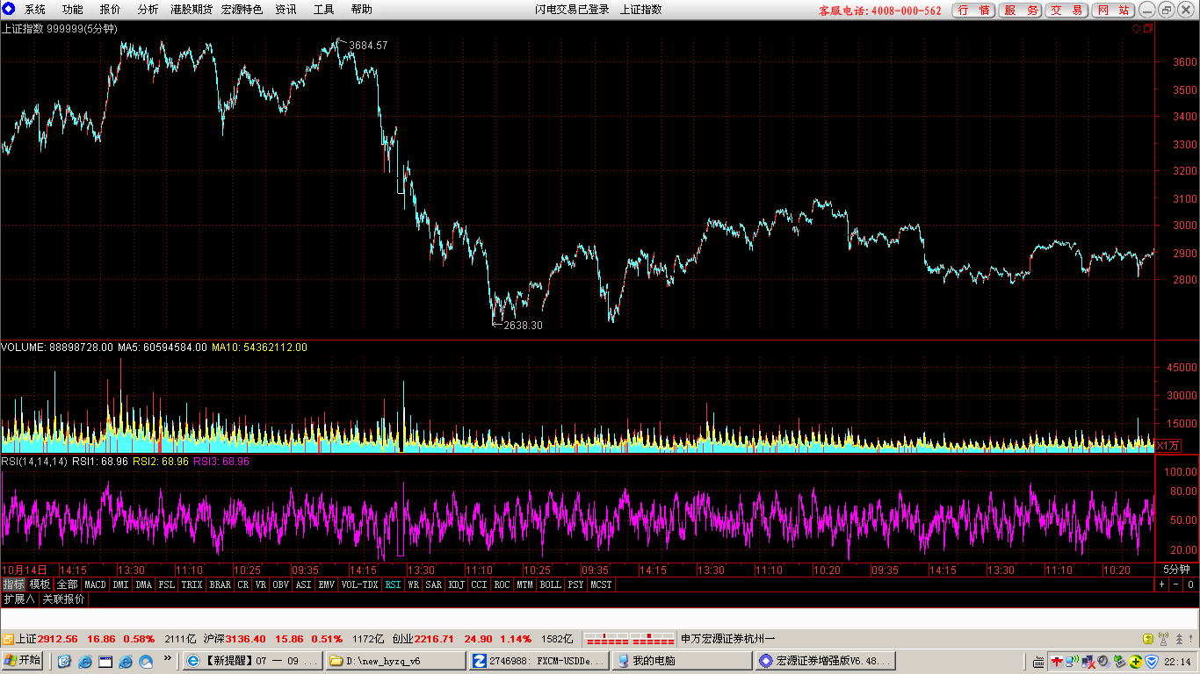Open the 报价 menu
This screenshot has height=674, width=1200.
click(111, 10)
